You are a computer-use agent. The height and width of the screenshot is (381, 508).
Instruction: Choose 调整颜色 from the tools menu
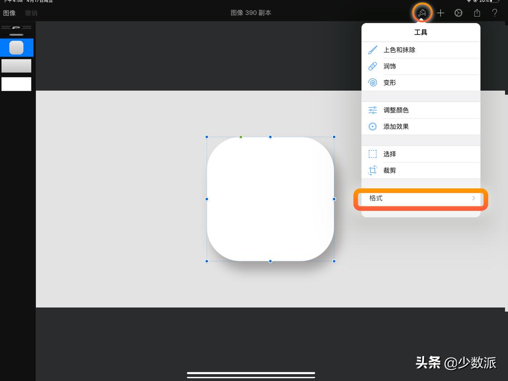click(421, 110)
